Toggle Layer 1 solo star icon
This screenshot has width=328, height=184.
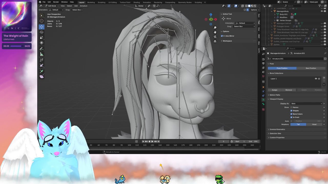click(x=319, y=79)
